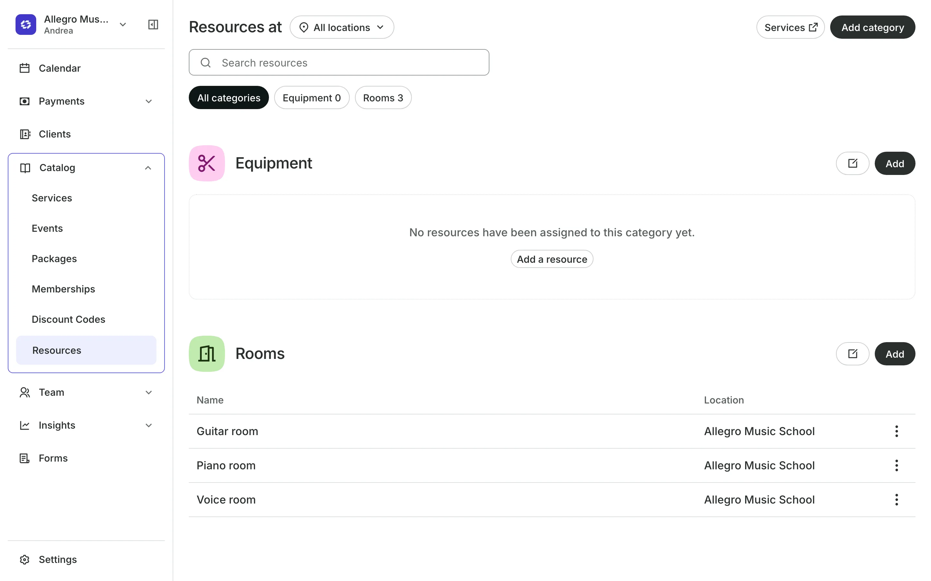The image size is (931, 581).
Task: Open Memberships in Catalog submenu
Action: coord(63,289)
